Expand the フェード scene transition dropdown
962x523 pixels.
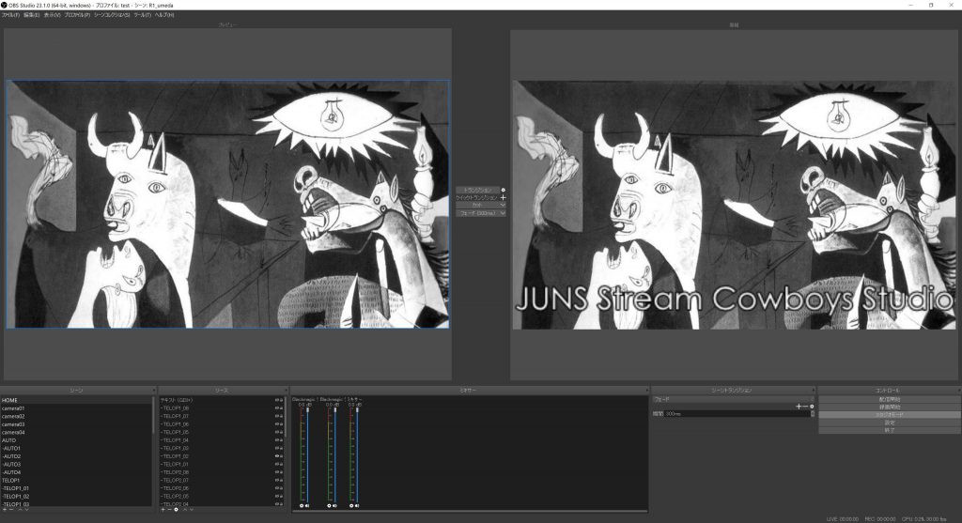coord(733,399)
